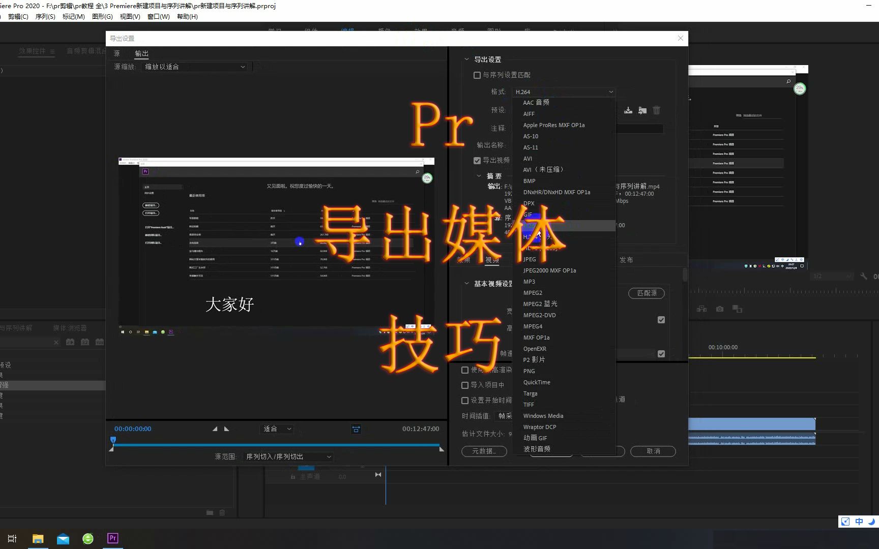Click the blue export preview time bar
879x549 pixels.
(x=277, y=445)
